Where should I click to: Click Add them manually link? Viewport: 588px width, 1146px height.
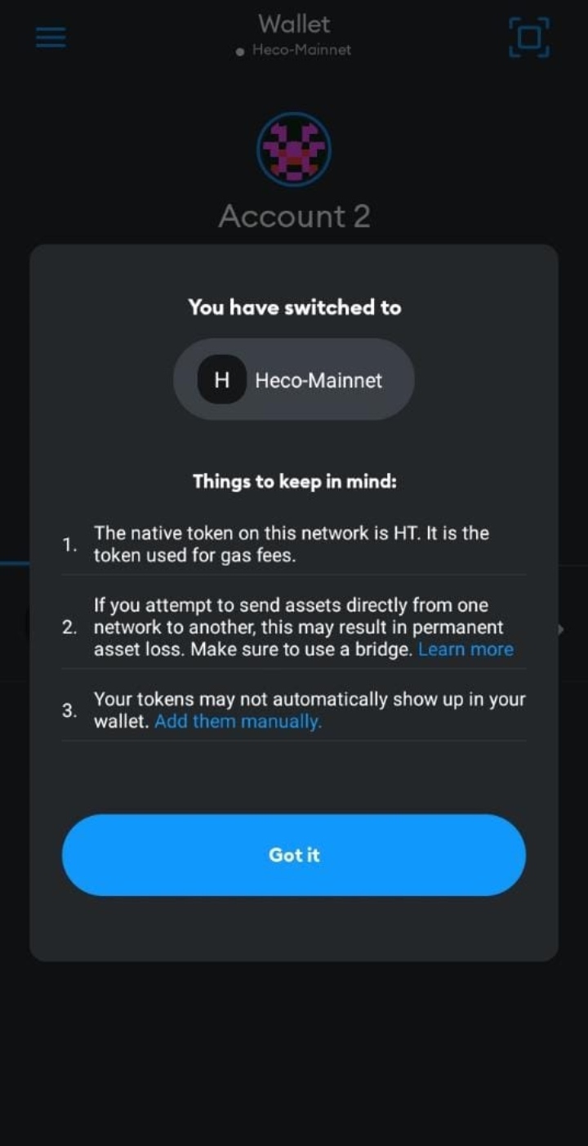pos(238,722)
